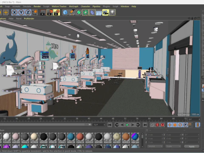The image size is (204, 153).
Task: Go to start of animation
Action: [110, 125]
